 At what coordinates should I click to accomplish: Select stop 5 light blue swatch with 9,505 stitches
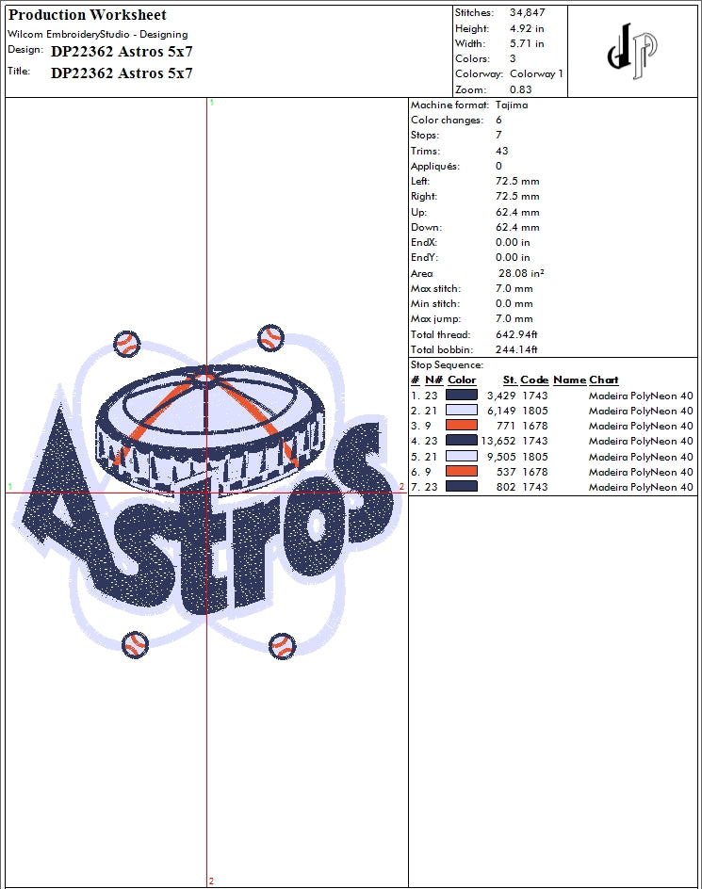(462, 456)
